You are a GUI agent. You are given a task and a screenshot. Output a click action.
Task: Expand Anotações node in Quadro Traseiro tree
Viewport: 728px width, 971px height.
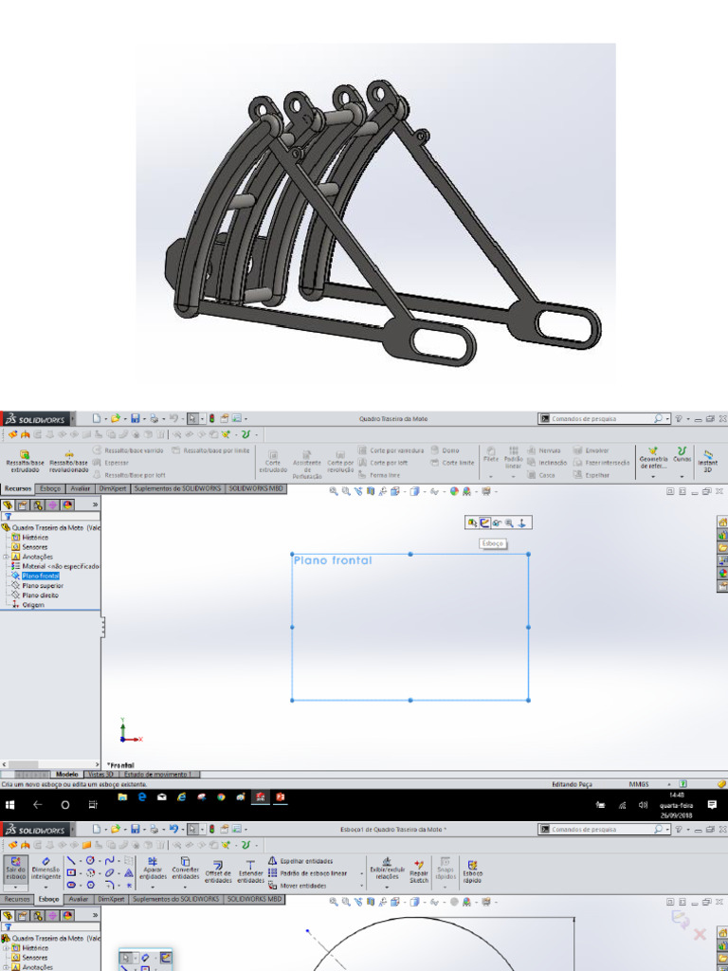pyautogui.click(x=7, y=557)
